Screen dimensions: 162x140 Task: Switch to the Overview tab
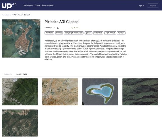(x=8, y=74)
